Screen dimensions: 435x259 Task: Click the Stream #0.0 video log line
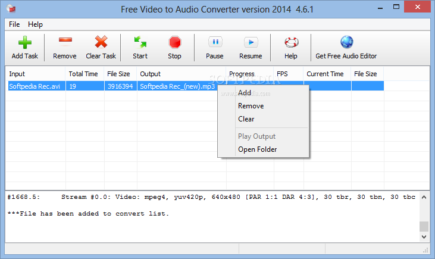(x=211, y=197)
